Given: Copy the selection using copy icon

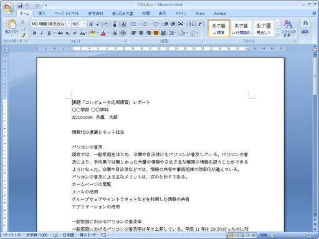Looking at the screenshot, I should [x=23, y=29].
